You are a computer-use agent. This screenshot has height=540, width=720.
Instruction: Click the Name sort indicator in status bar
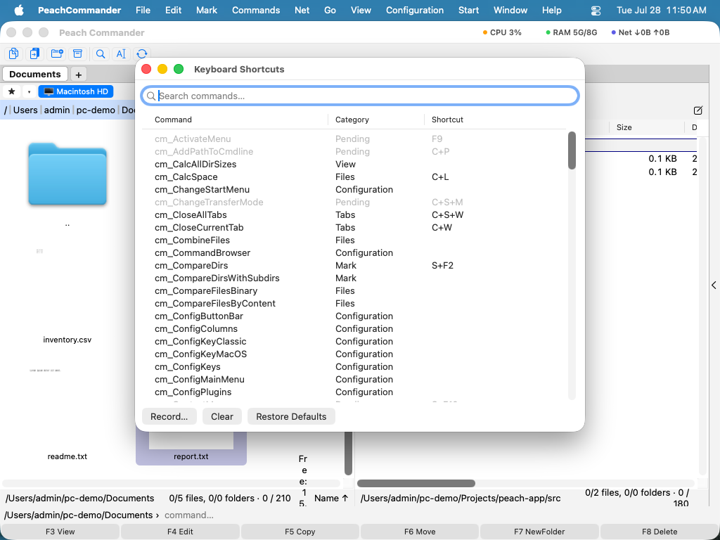(331, 499)
